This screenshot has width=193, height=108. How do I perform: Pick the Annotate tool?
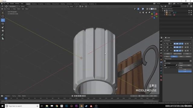[x=3, y=35]
